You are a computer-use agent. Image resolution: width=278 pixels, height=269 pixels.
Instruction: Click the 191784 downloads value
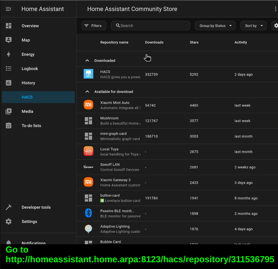tap(151, 198)
